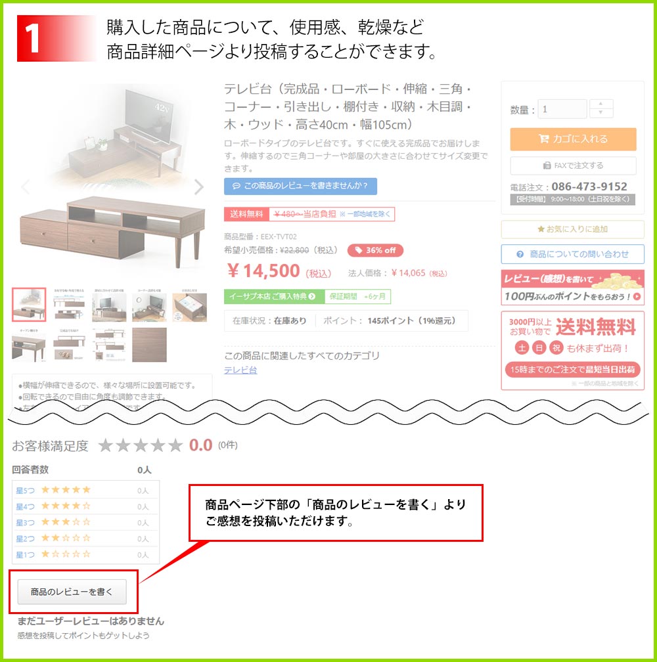Open 商品についての問い合わせ inquiry button
Screen dimensions: 657x662
(x=572, y=254)
